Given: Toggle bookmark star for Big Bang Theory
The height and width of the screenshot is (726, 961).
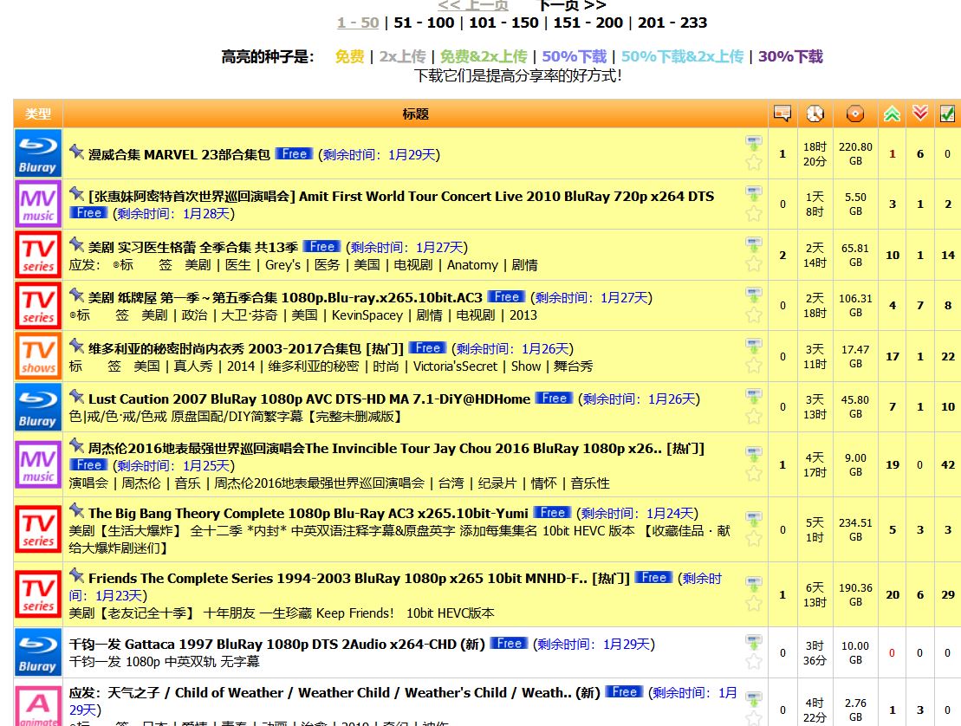Looking at the screenshot, I should [754, 539].
